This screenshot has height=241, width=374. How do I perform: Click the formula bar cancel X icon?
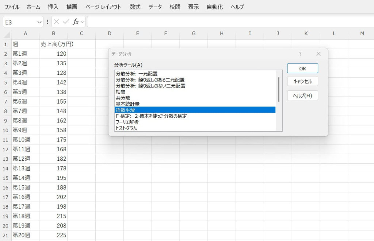pos(56,22)
